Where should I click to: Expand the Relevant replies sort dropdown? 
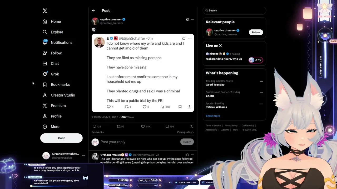[98, 132]
